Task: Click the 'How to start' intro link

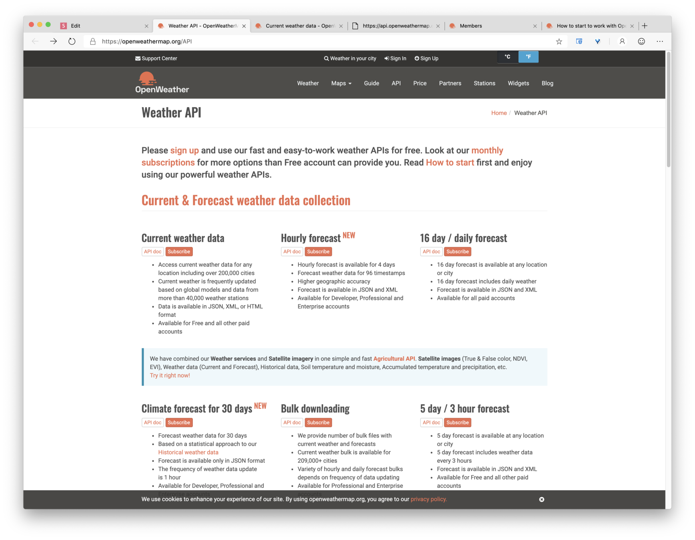Action: (450, 162)
